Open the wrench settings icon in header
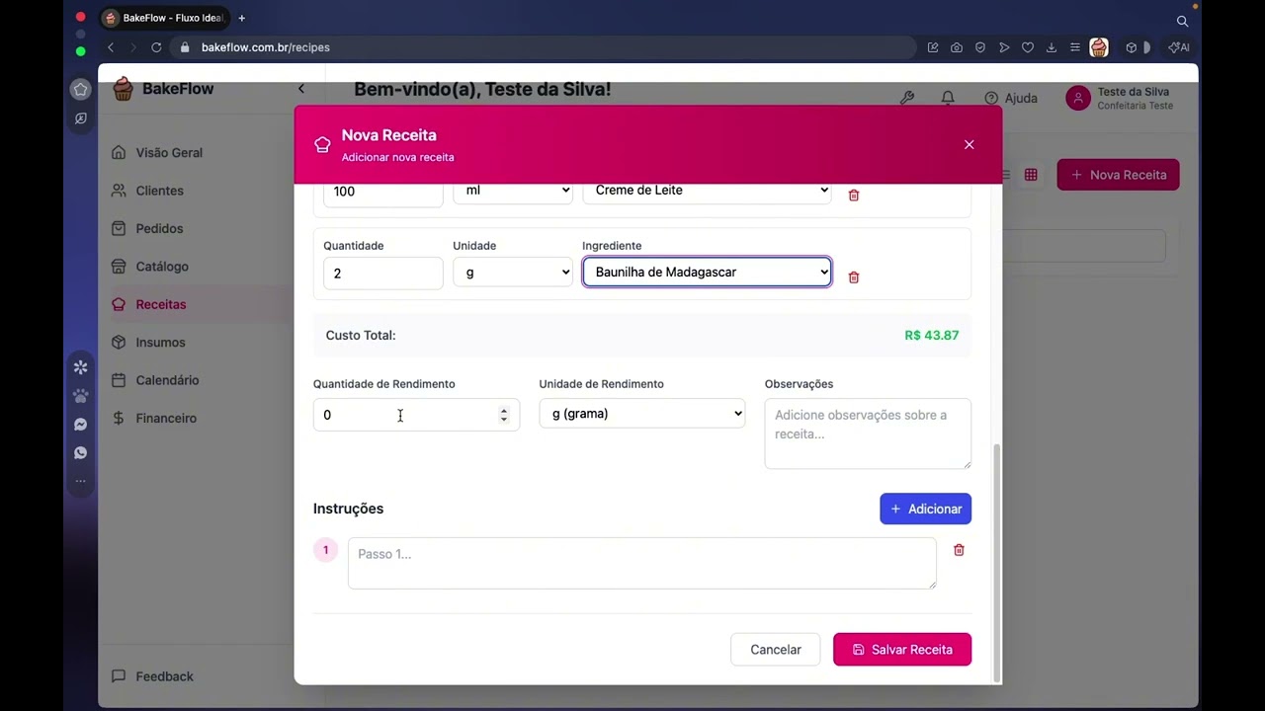Screen dimensions: 1265x711 click(907, 98)
